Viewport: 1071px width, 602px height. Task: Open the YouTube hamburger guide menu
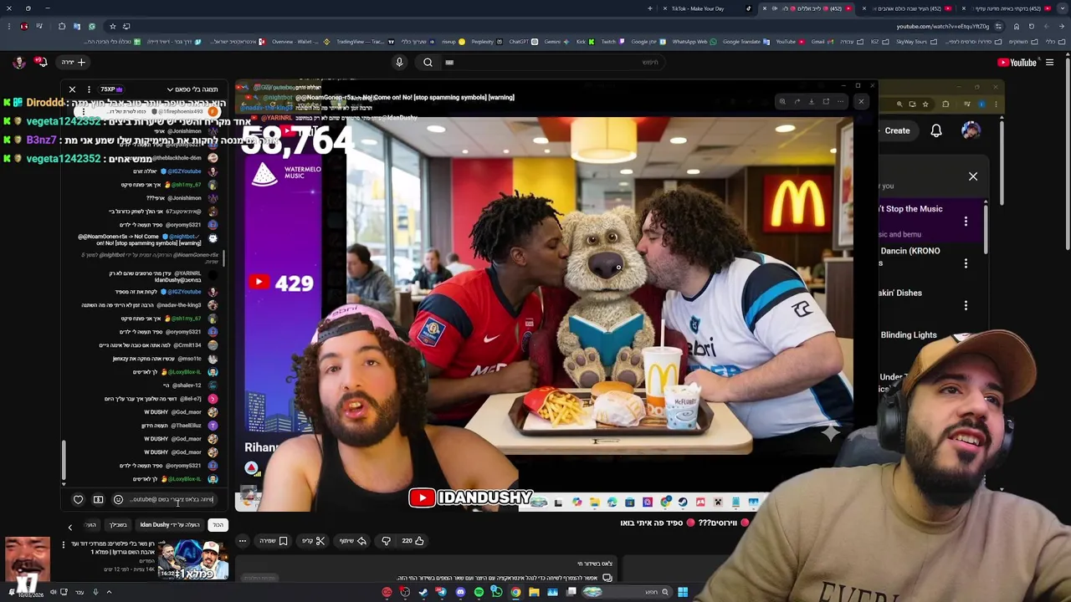(1049, 62)
